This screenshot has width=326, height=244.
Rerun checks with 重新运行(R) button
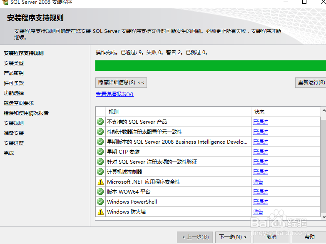pos(311,82)
